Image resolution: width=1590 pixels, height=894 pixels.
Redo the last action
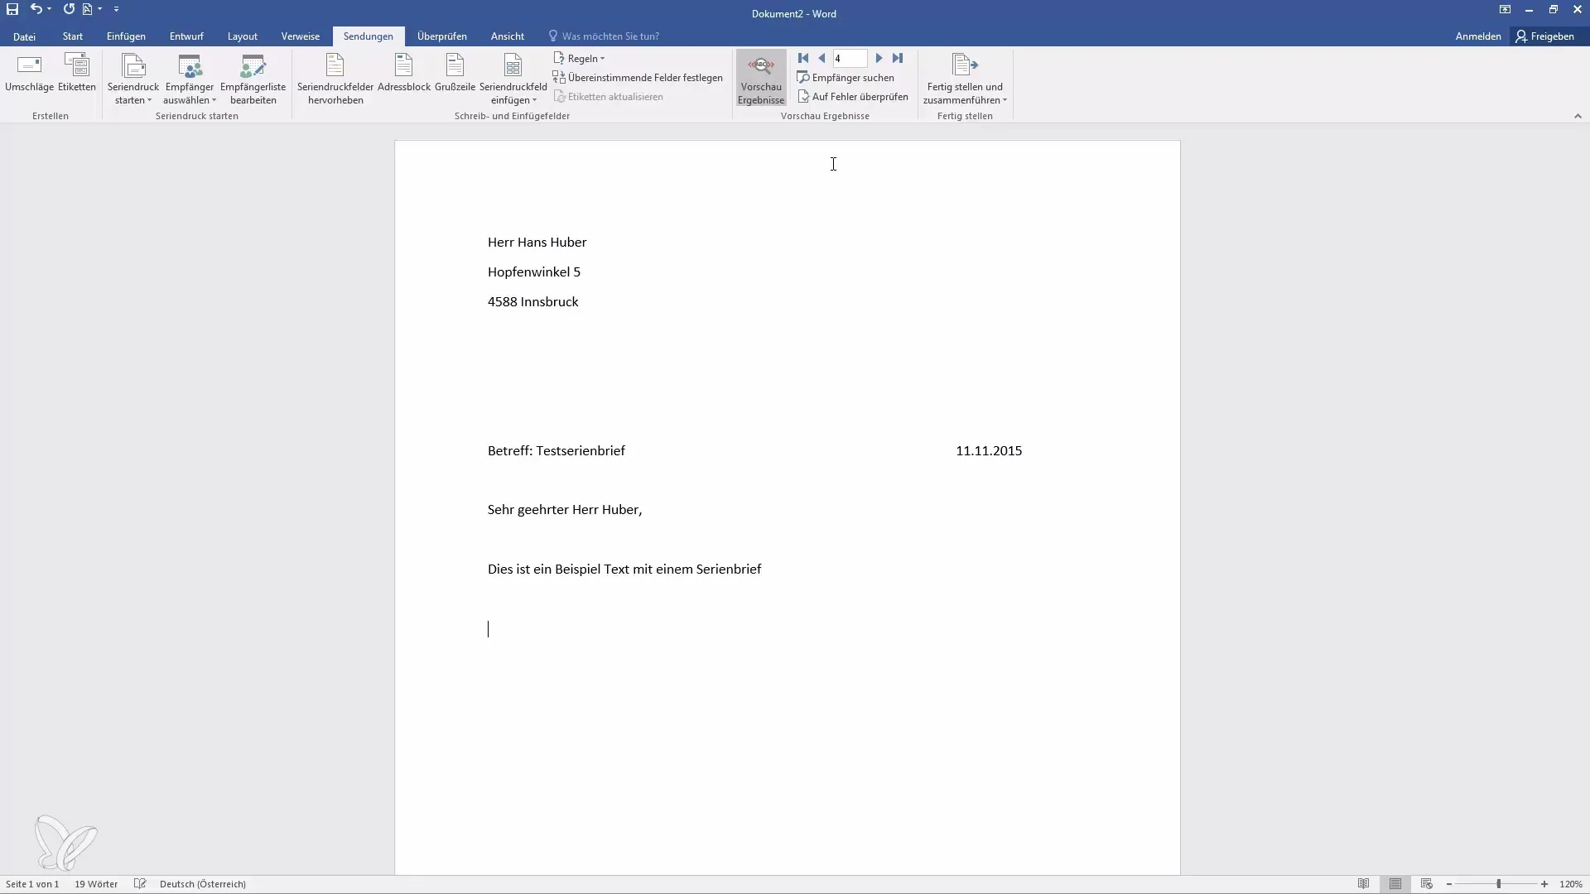(x=69, y=9)
